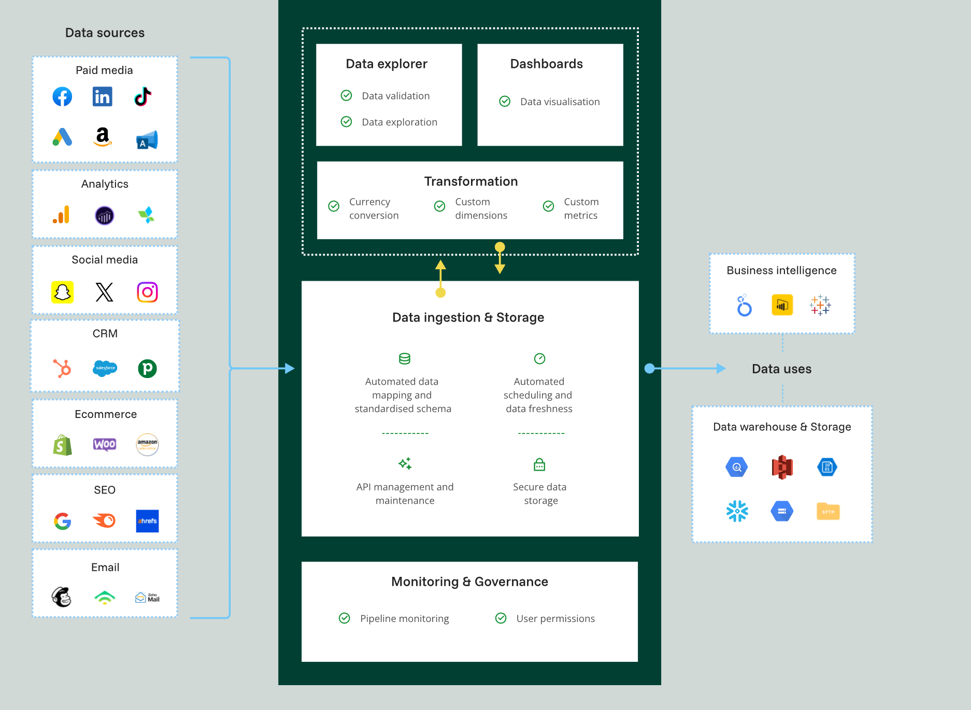Select the Snowflake icon in Data warehouse & Storage

coord(737,511)
